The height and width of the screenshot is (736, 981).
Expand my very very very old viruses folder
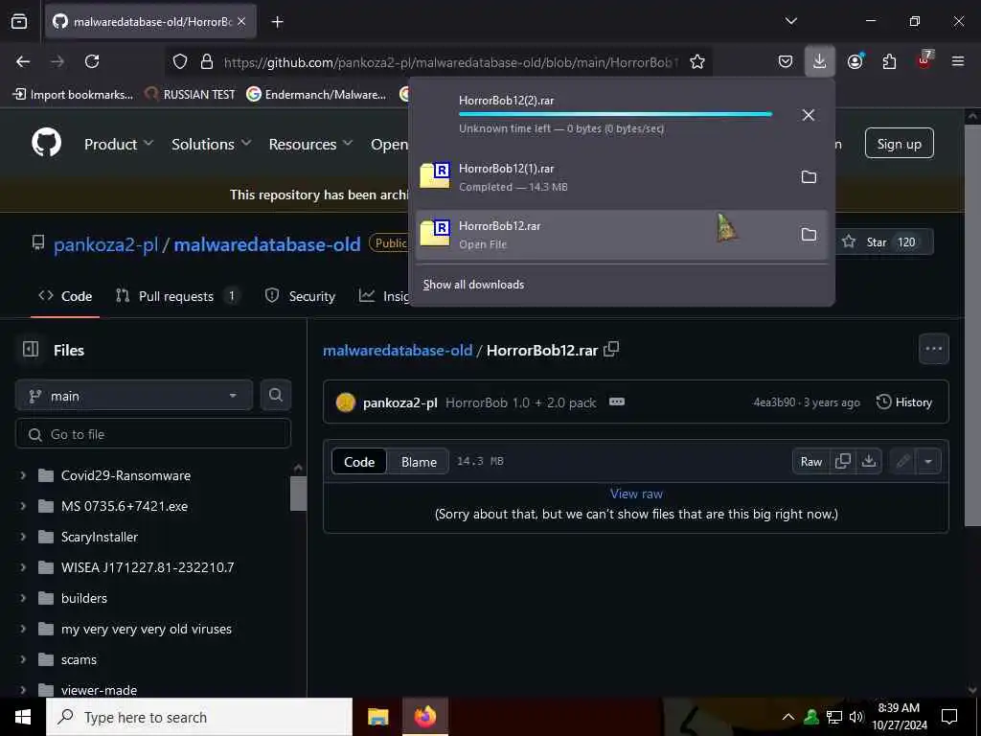tap(23, 629)
